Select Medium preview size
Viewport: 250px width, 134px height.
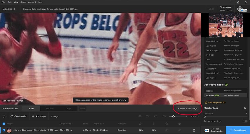50,108
